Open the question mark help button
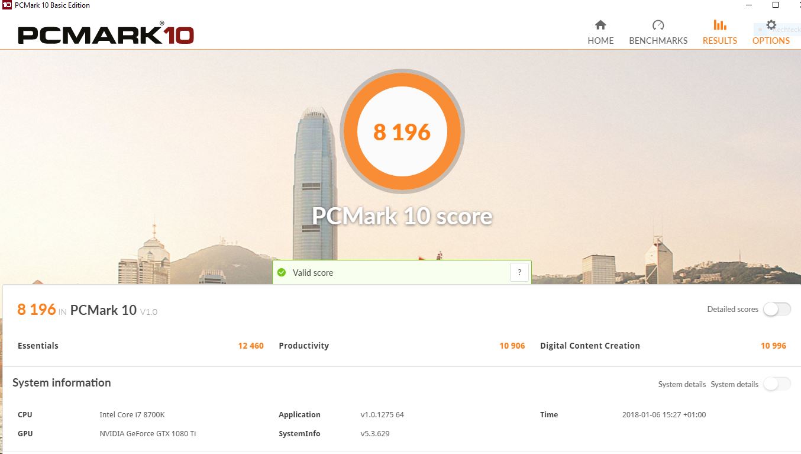This screenshot has height=454, width=801. coord(519,272)
